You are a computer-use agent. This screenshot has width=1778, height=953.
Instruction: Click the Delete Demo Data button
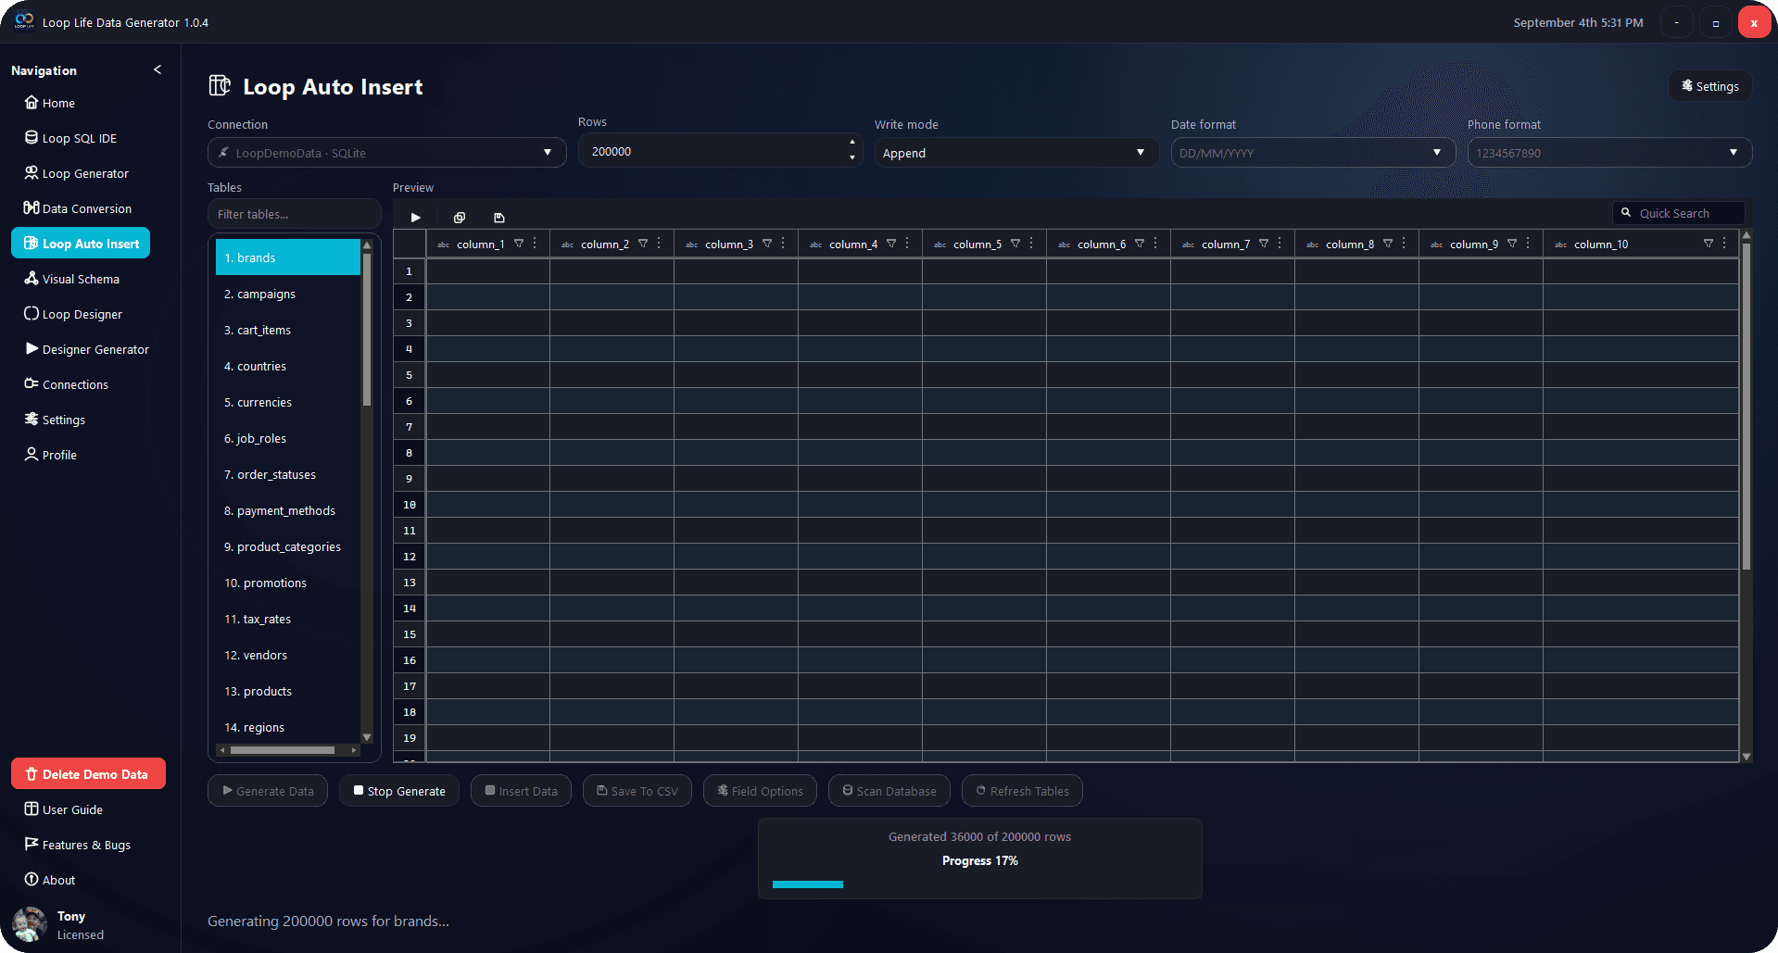tap(88, 773)
